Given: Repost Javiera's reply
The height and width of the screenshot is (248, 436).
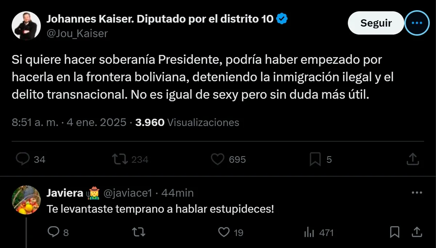Looking at the screenshot, I should point(137,232).
